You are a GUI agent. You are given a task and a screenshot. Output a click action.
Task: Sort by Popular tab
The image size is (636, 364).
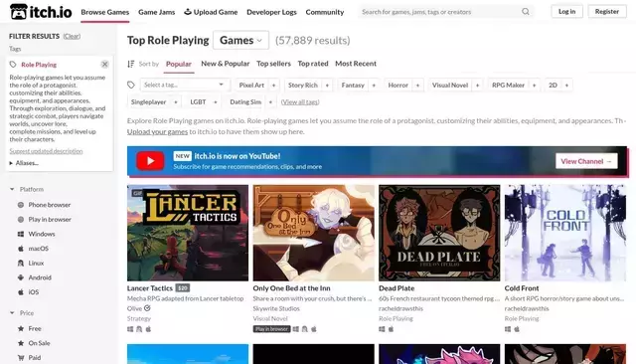tap(179, 64)
